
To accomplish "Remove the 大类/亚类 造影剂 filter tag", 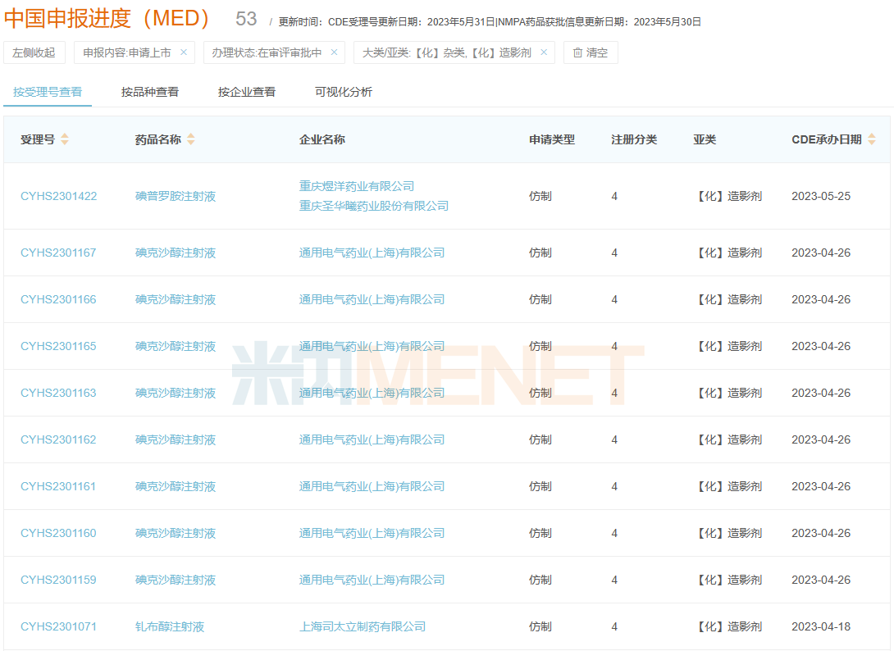I will pyautogui.click(x=544, y=52).
